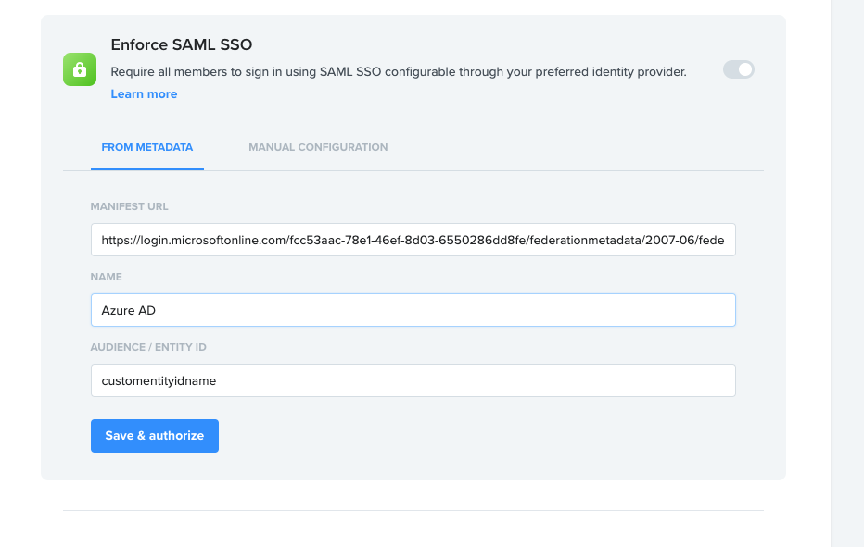
Task: Click the Enforce SAML SSO heading
Action: [x=182, y=44]
